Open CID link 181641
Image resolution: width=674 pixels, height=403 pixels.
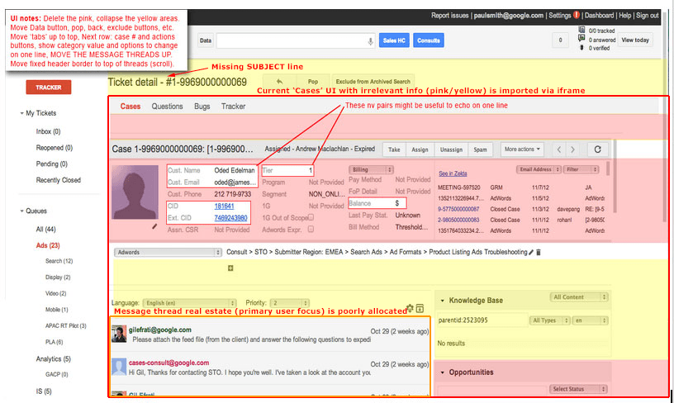coord(224,206)
